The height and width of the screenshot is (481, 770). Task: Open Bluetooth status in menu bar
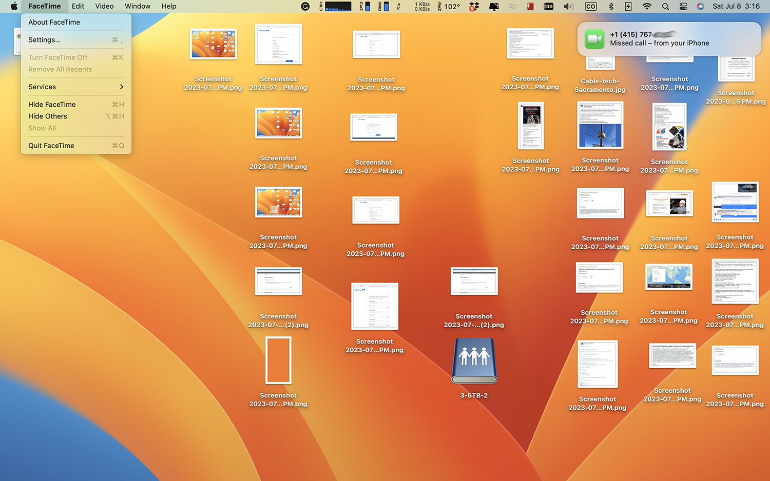point(611,6)
